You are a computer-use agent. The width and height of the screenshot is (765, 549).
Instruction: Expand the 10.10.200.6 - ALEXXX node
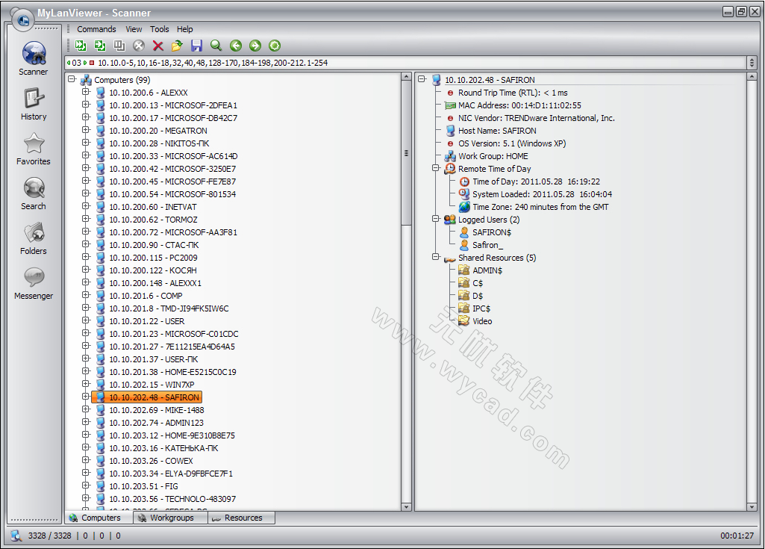point(86,93)
